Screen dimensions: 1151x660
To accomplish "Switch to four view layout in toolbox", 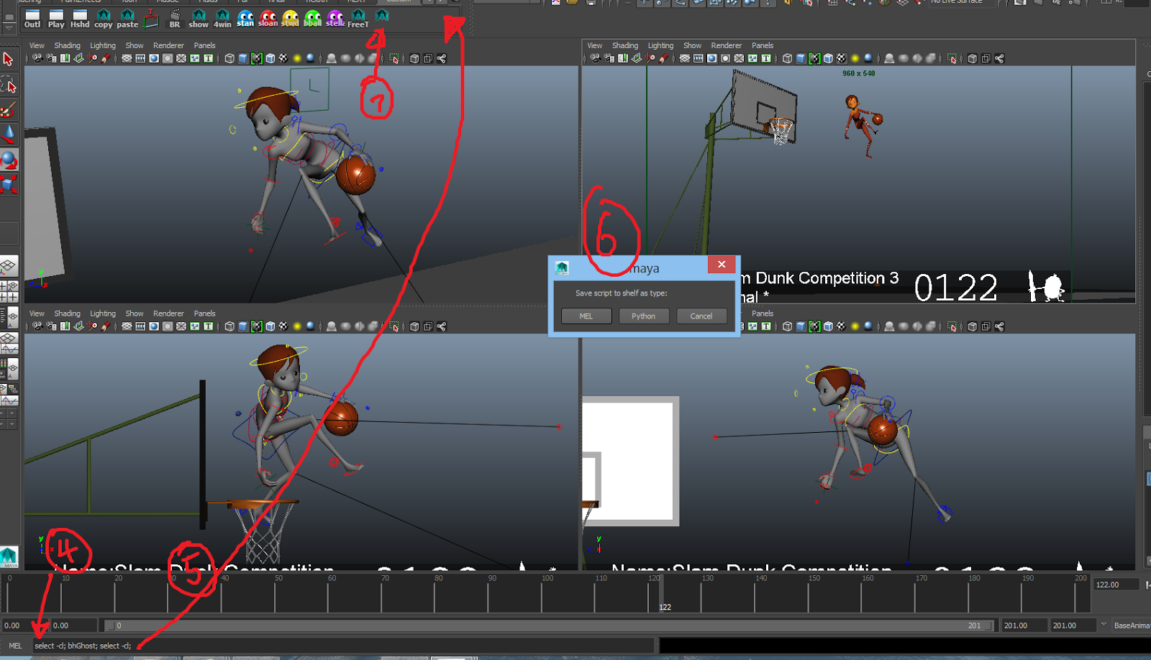I will pyautogui.click(x=9, y=291).
